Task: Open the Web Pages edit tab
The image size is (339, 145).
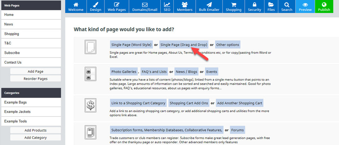Action: (117, 6)
